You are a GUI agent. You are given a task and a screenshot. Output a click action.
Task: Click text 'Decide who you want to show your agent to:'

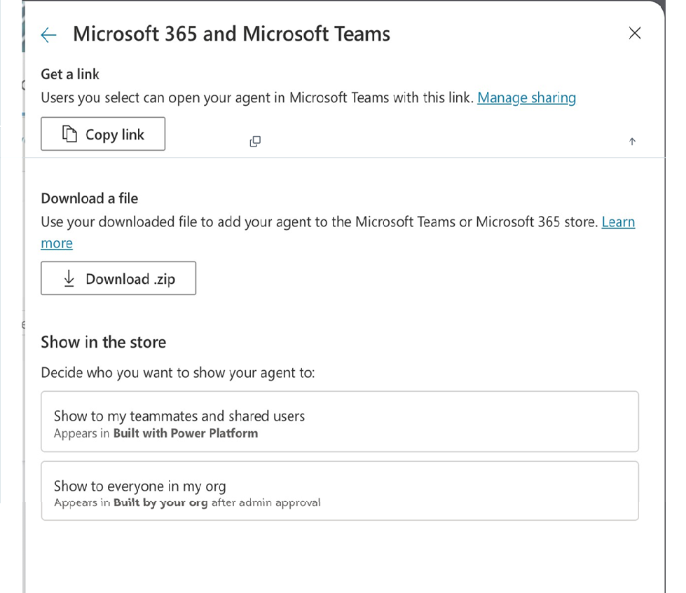click(x=177, y=373)
